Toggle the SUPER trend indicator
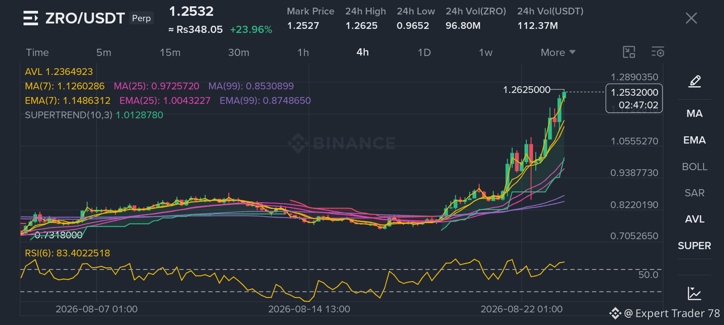 tap(694, 246)
